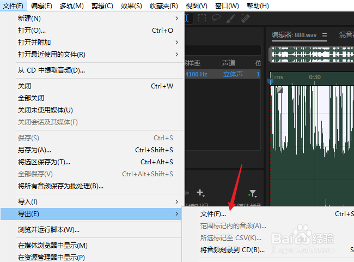Open the 编辑(E) menu
This screenshot has width=354, height=262.
41,5
